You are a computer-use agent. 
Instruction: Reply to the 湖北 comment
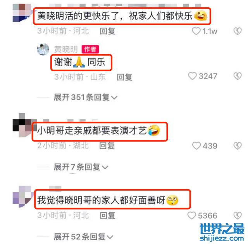click(107, 146)
